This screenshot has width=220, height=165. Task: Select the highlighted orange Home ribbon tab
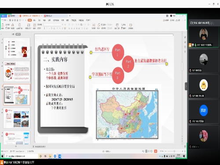[30, 20]
